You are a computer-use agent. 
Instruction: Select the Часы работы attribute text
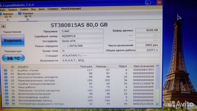(x=27, y=87)
